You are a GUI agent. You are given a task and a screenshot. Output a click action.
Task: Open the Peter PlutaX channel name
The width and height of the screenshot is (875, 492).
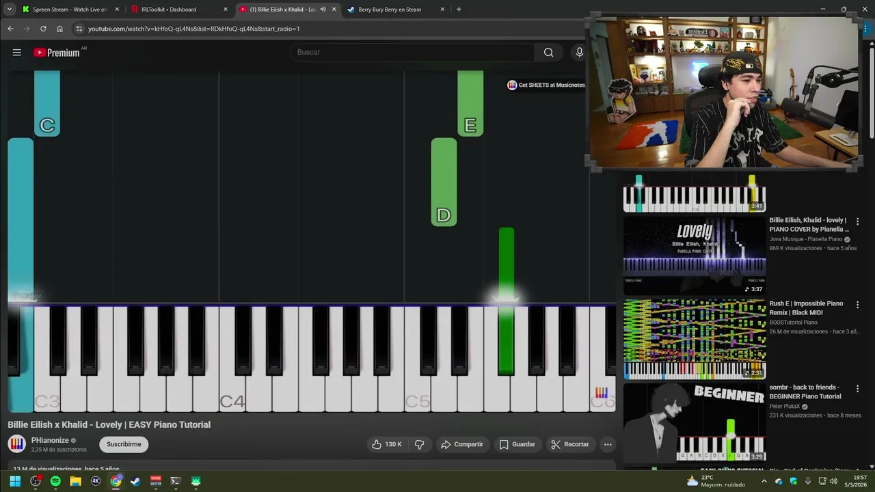784,406
